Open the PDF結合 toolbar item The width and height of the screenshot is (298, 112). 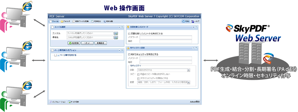(96, 21)
